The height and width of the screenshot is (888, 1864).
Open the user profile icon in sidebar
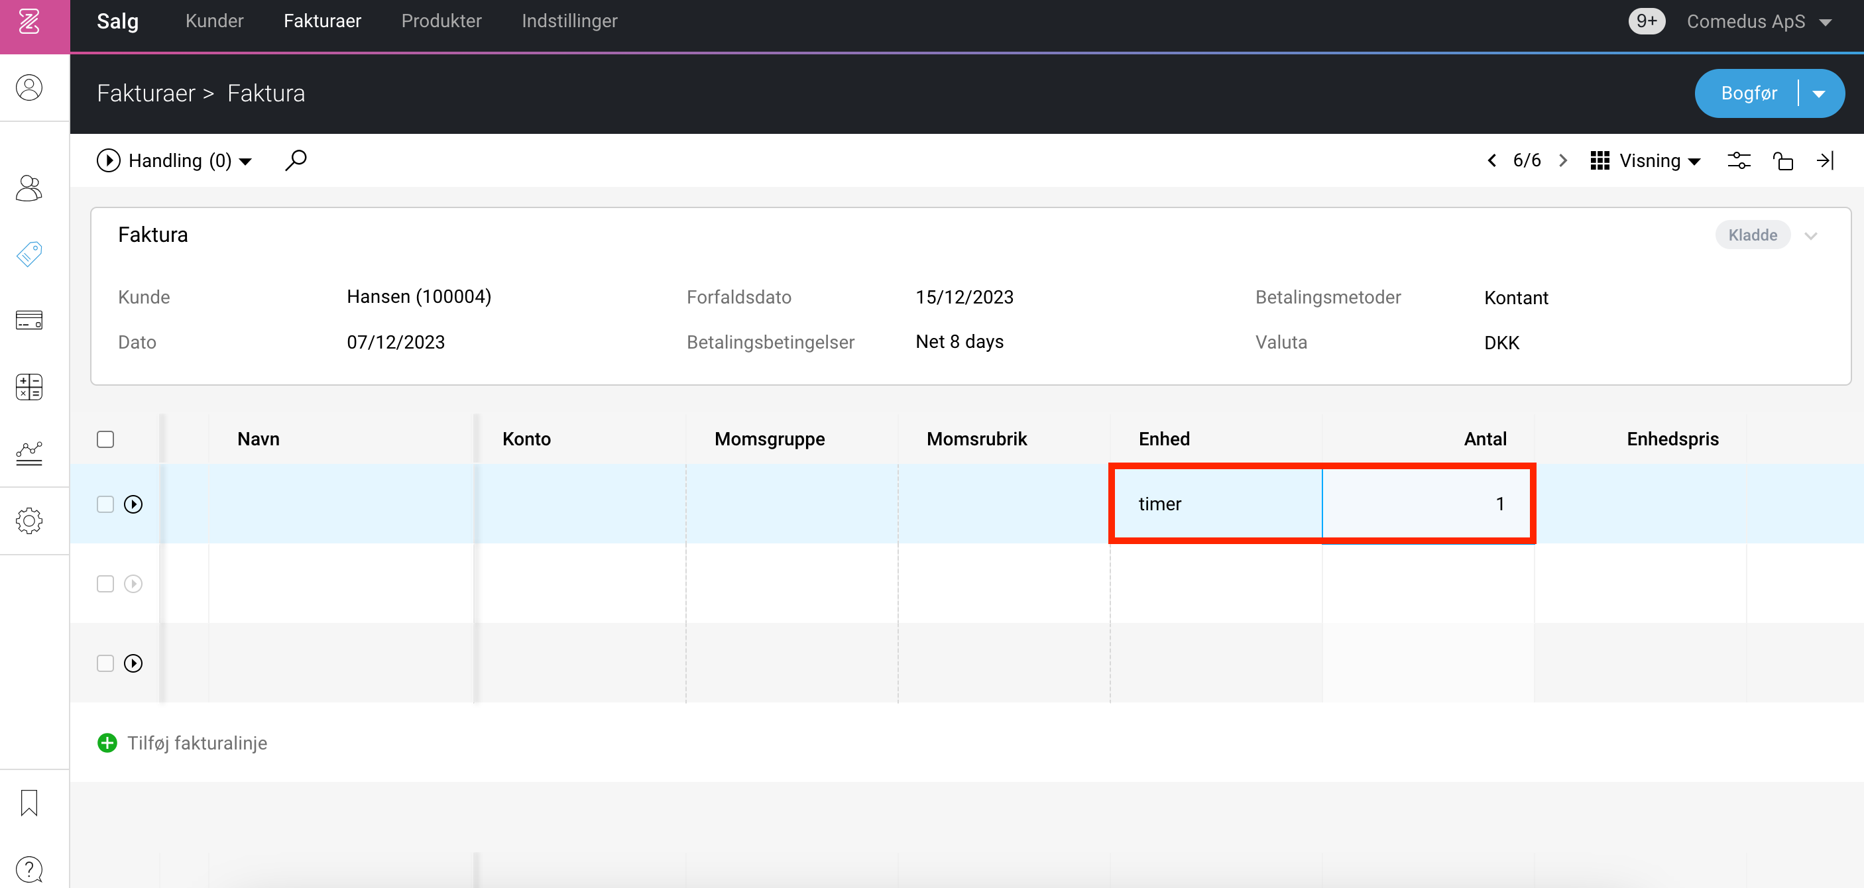click(30, 87)
